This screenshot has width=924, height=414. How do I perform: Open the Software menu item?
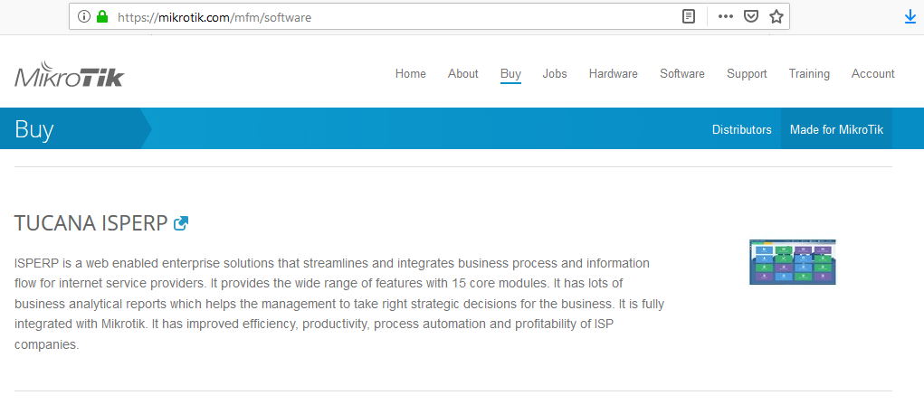[x=681, y=74]
